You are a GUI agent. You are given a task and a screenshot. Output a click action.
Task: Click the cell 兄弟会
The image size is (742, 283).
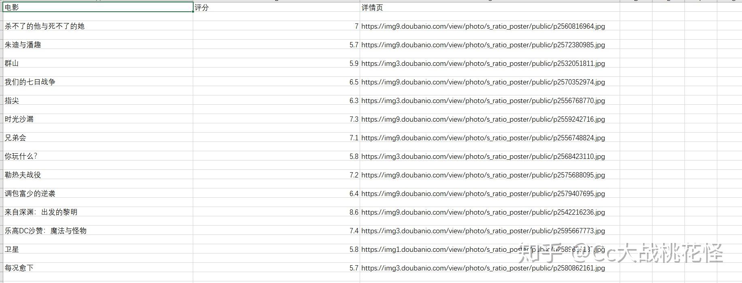pos(98,137)
